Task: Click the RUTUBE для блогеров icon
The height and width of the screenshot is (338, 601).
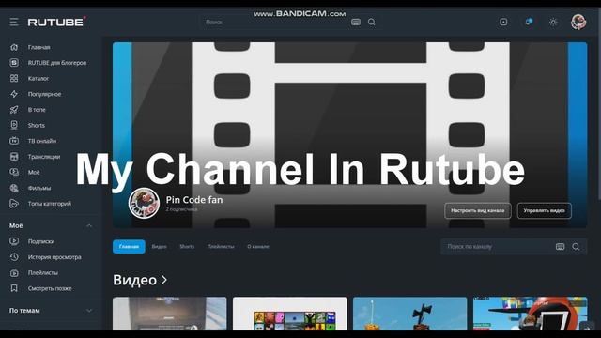Action: (x=14, y=63)
